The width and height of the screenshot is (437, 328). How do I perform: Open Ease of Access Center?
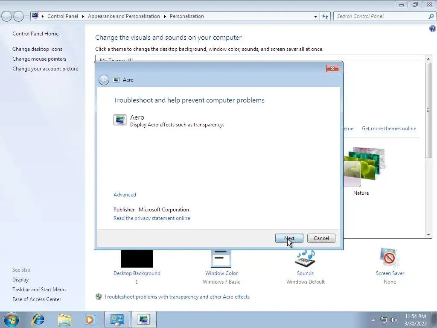(37, 299)
